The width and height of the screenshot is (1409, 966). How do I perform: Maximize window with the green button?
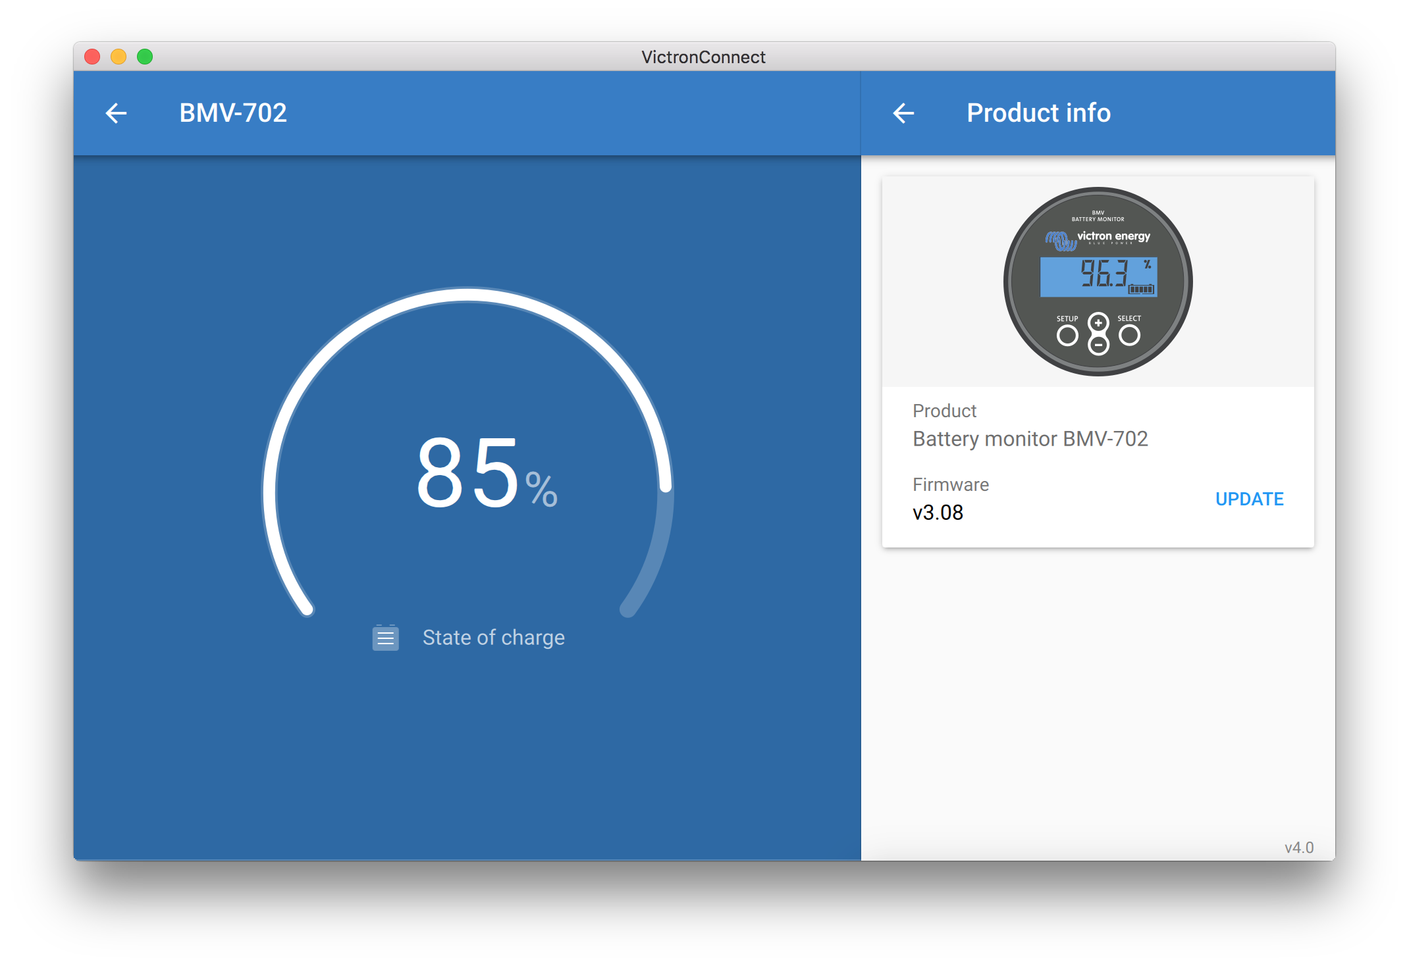coord(145,57)
